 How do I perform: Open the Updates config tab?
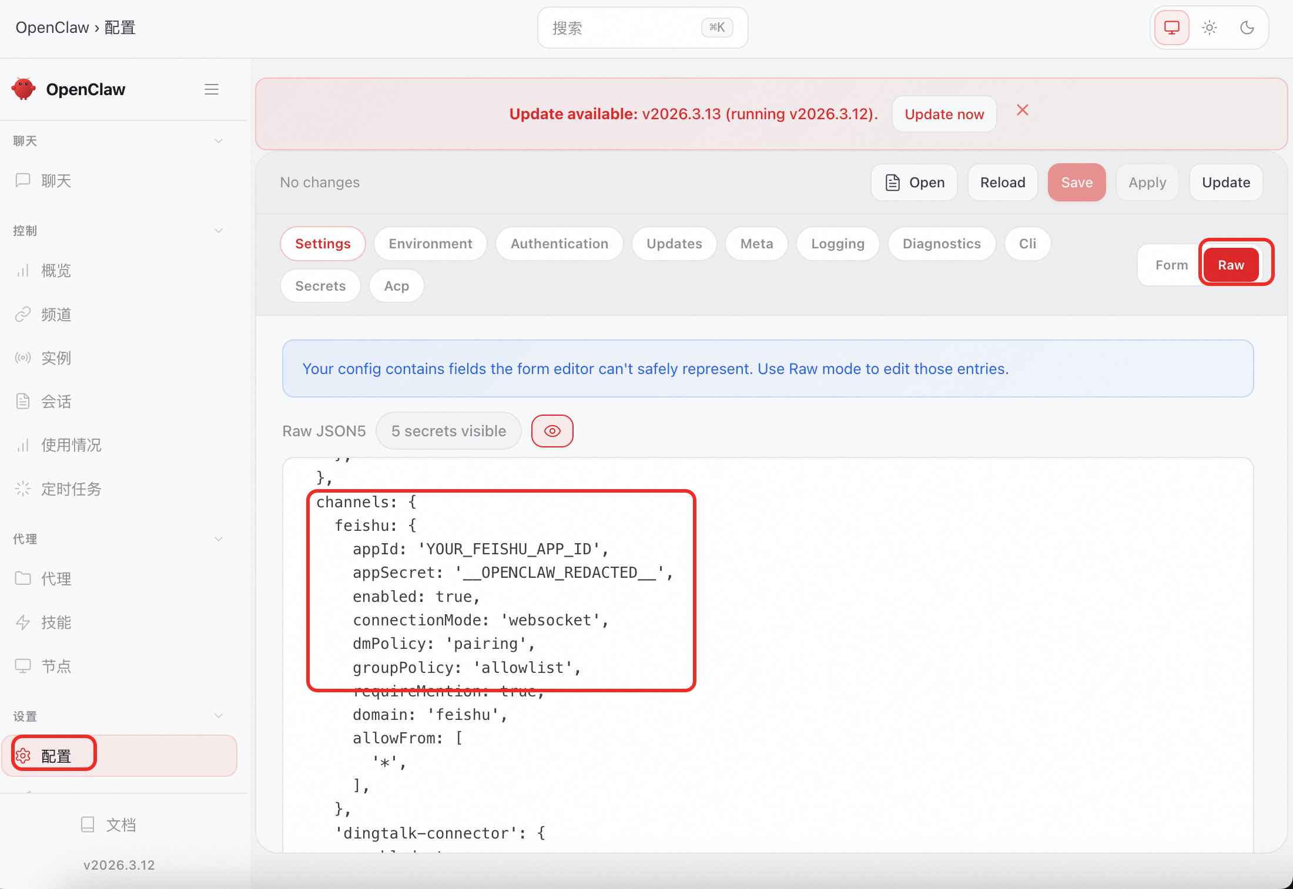(x=674, y=244)
